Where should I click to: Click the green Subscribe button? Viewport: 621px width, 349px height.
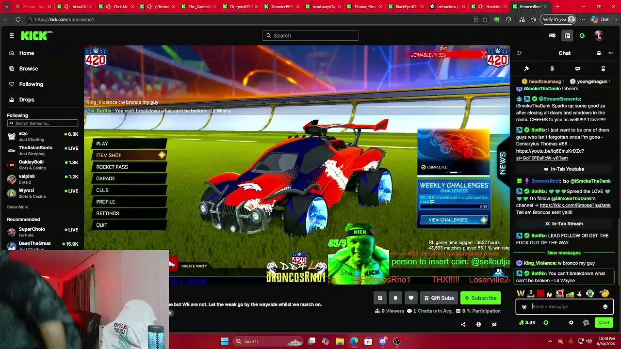480,298
